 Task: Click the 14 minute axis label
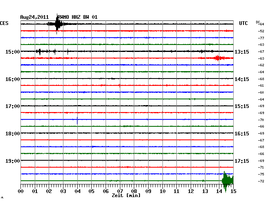tap(219, 191)
